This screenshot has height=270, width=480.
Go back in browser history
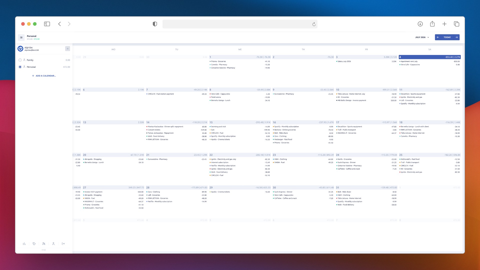coord(59,24)
